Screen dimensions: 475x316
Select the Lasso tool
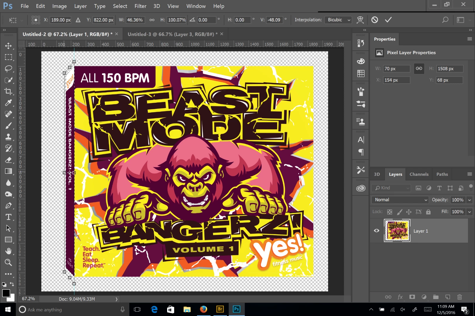8,69
